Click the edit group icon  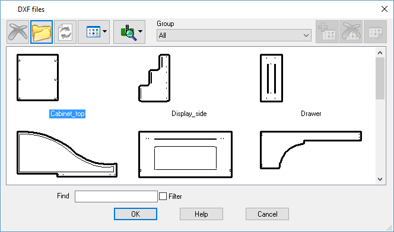pyautogui.click(x=375, y=32)
